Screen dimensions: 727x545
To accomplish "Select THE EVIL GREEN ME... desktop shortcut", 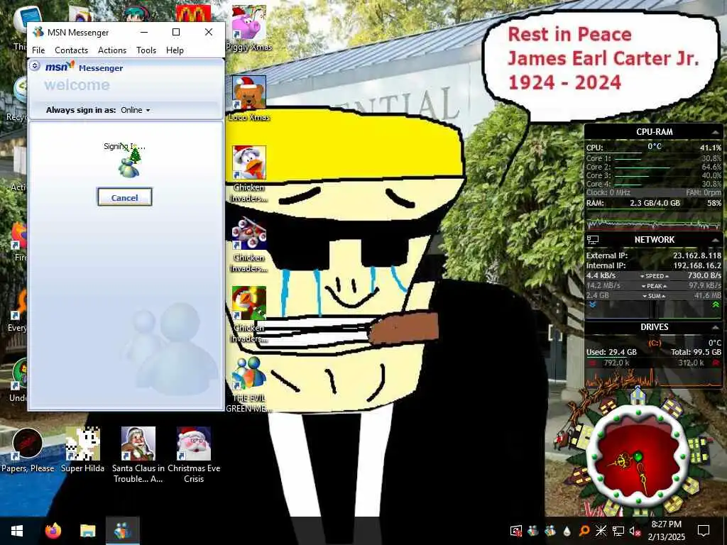I will click(x=249, y=385).
